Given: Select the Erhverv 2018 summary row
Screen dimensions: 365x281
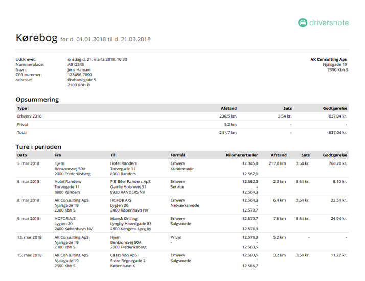Looking at the screenshot, I should pos(182,116).
